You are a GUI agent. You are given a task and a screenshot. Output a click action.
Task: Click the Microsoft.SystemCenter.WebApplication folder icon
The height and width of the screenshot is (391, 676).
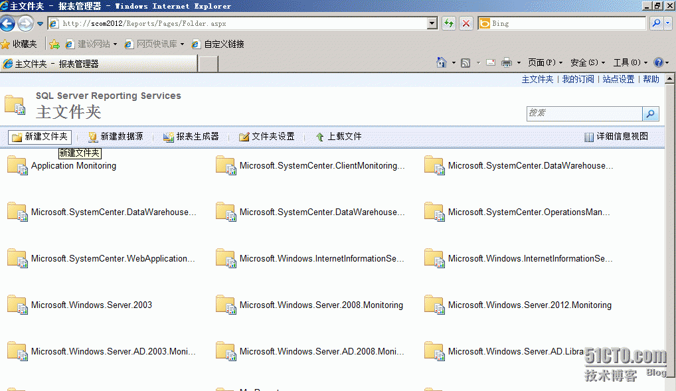pos(18,259)
